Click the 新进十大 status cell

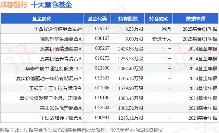[162, 39]
